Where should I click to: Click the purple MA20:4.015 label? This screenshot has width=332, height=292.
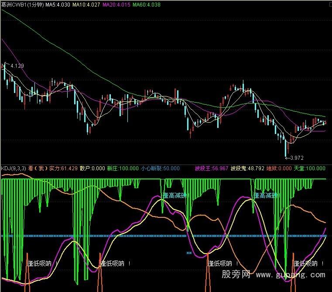pyautogui.click(x=116, y=5)
